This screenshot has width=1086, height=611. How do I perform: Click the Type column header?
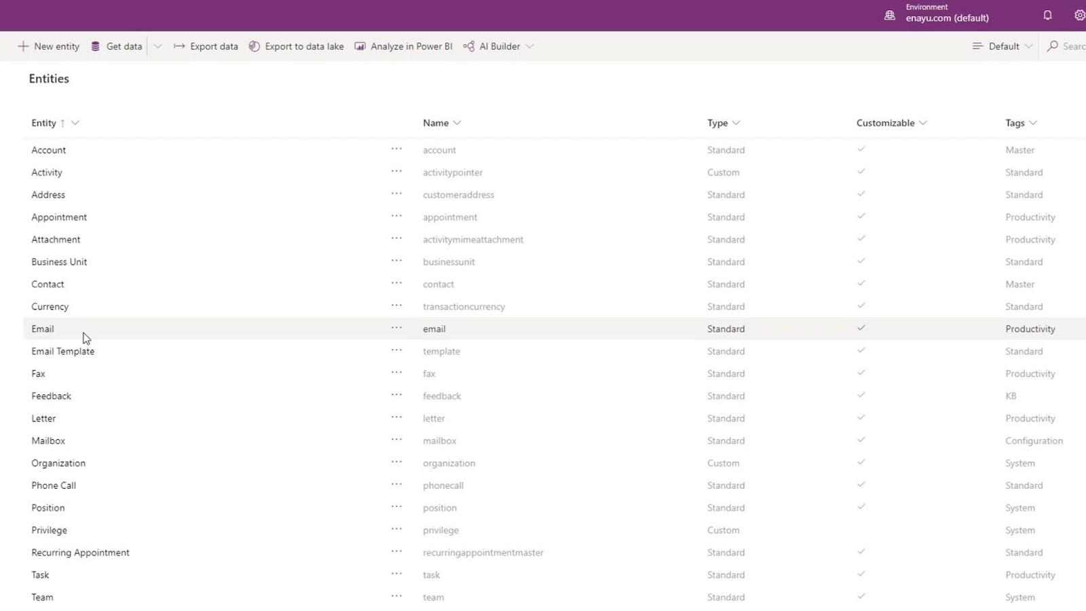pyautogui.click(x=717, y=123)
